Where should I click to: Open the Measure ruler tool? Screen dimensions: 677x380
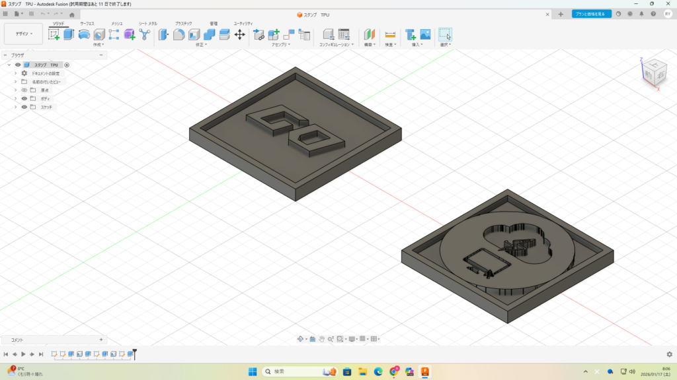[390, 34]
